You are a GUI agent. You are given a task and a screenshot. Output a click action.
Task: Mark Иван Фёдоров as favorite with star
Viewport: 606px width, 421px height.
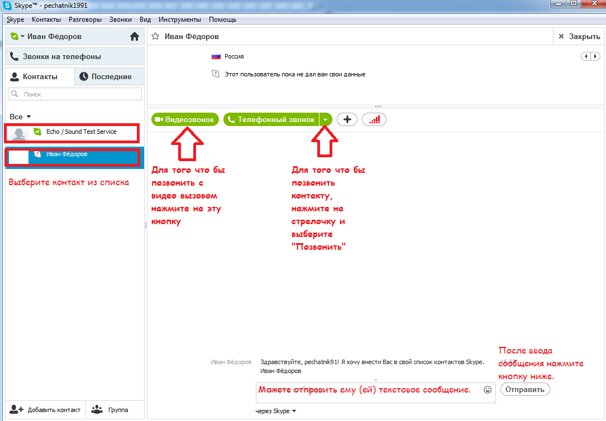(x=155, y=36)
